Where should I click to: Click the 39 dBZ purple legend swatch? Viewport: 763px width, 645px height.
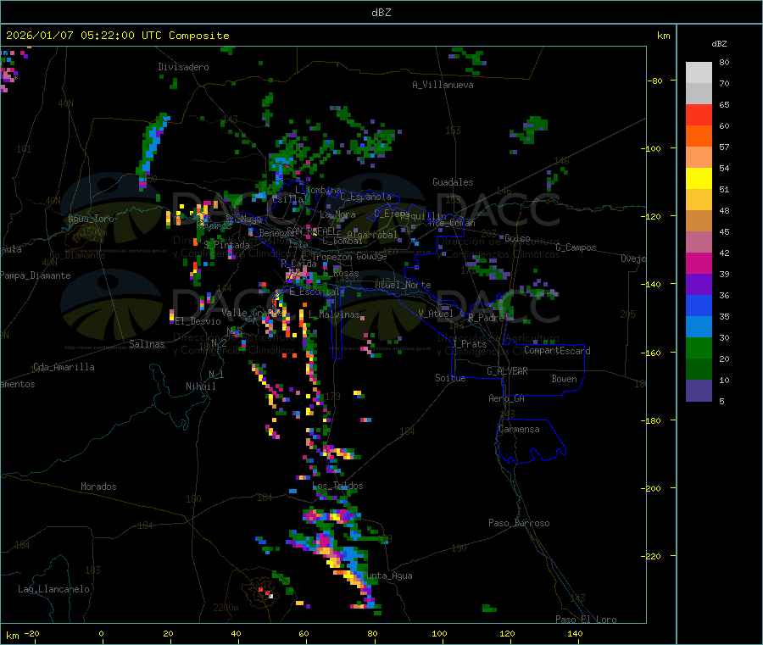coord(699,285)
